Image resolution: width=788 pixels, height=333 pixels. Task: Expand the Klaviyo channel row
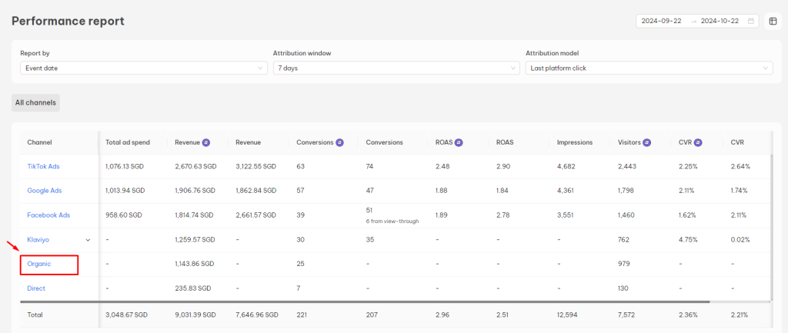coord(88,240)
